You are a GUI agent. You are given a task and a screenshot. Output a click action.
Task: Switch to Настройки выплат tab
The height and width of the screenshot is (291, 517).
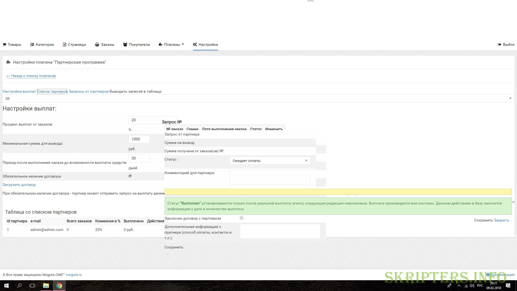point(19,91)
